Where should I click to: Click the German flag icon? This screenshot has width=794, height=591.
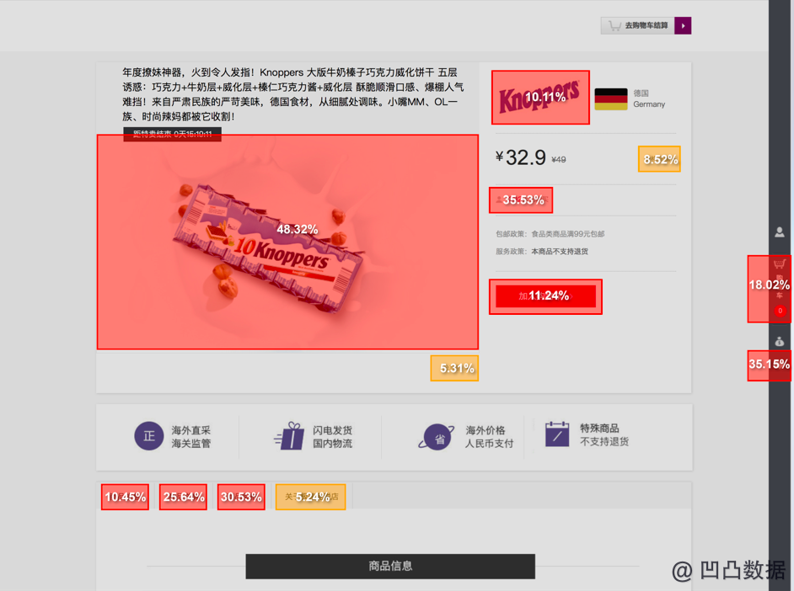pos(611,99)
